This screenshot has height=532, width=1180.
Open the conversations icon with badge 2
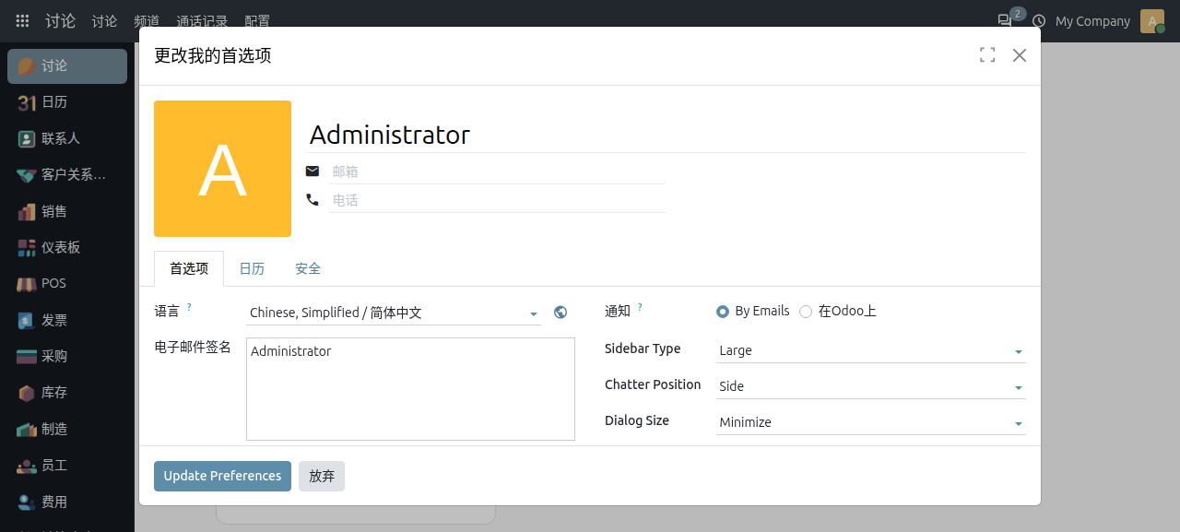[x=1005, y=20]
